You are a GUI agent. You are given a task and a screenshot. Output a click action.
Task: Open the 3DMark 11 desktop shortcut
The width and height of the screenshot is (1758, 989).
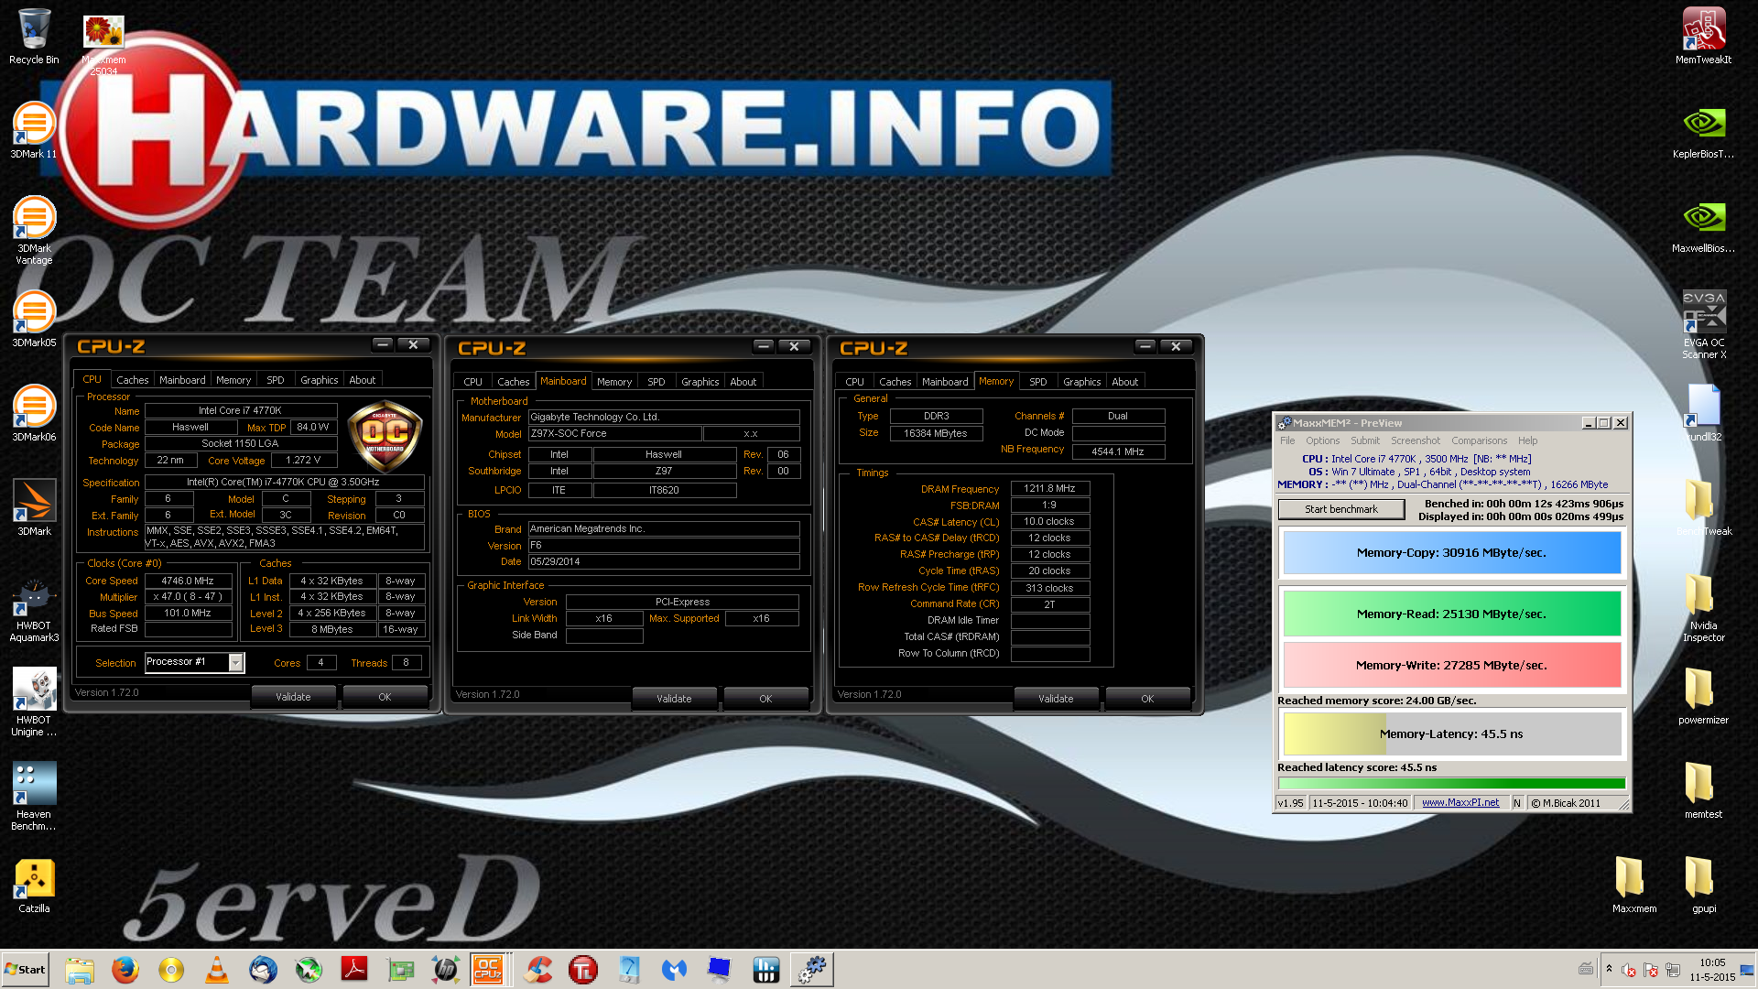34,130
